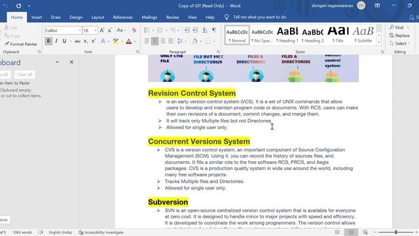Viewport: 419px width, 236px height.
Task: Open the Design tab
Action: (x=76, y=17)
